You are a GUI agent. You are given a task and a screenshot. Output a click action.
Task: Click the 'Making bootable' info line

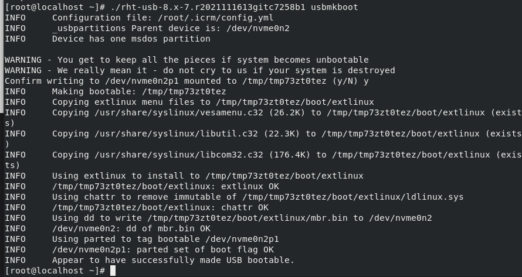139,91
